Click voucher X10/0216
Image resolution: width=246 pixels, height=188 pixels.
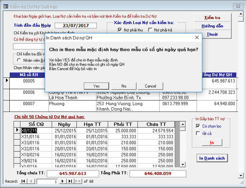[x=30, y=154]
